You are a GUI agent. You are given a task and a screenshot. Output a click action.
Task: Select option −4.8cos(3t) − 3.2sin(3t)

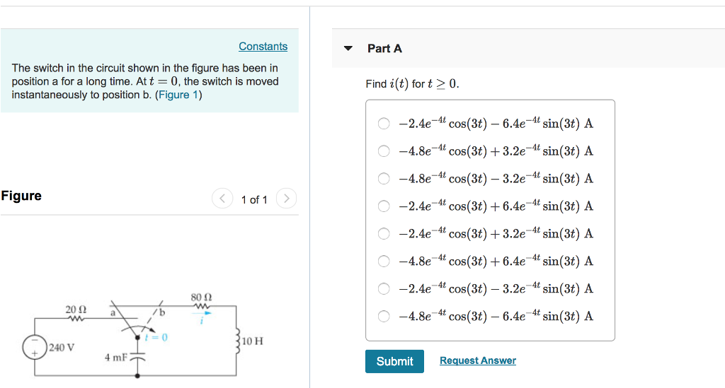click(x=384, y=179)
